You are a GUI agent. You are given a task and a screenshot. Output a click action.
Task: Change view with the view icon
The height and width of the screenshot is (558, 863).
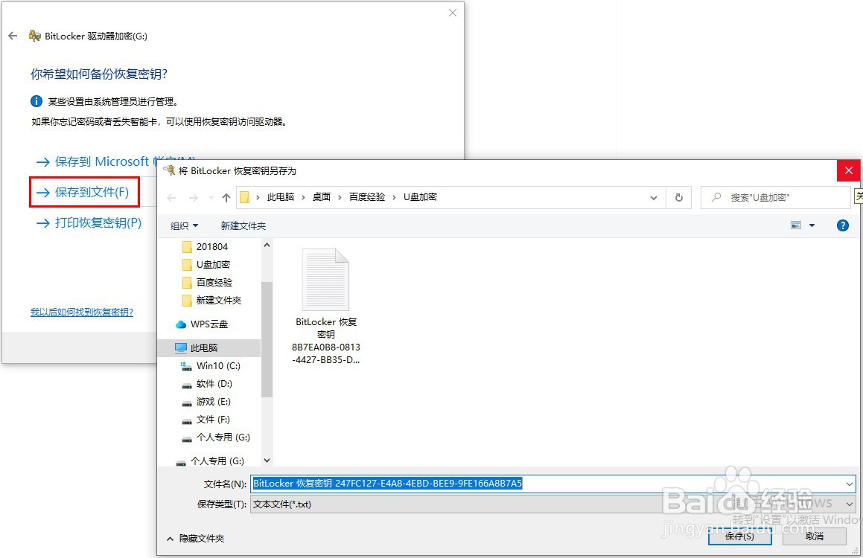[796, 225]
